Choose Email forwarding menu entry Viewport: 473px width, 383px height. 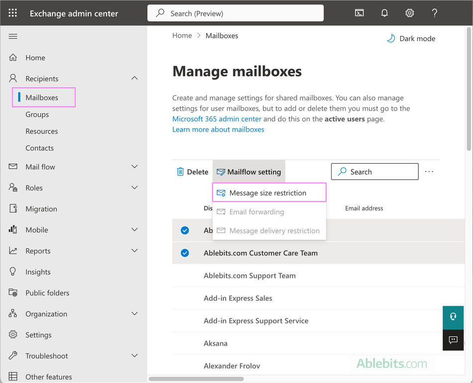pos(269,212)
